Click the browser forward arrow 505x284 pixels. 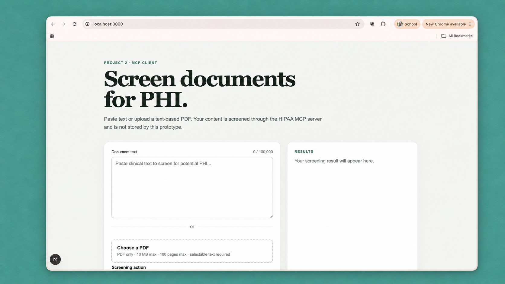64,24
